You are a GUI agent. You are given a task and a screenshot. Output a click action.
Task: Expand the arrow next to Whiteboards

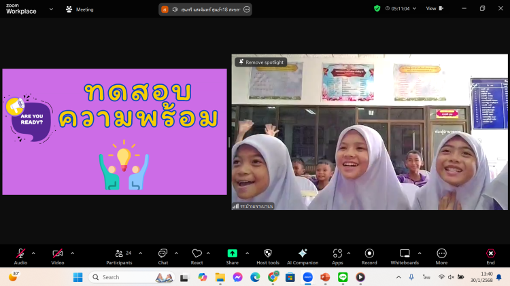pyautogui.click(x=420, y=253)
